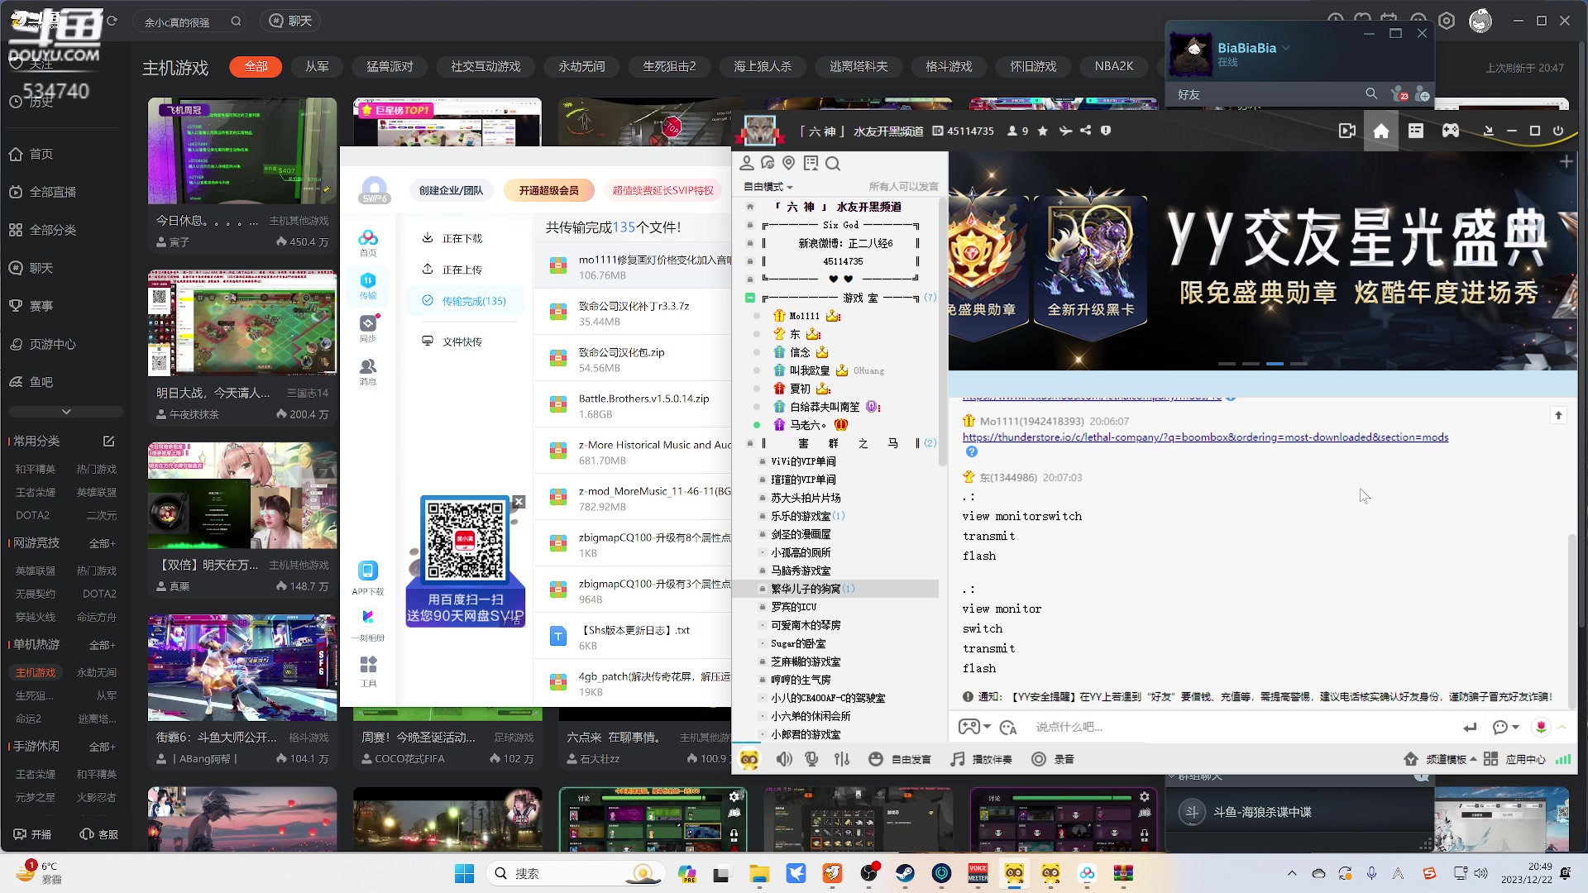Open 正在上传 list in Baidu Netdisk
This screenshot has width=1588, height=893.
pos(452,270)
